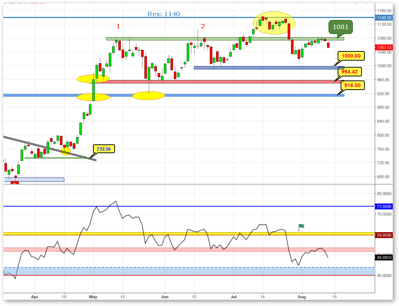The height and width of the screenshot is (306, 399).
Task: Click the "Jul" date axis label
Action: [x=233, y=297]
